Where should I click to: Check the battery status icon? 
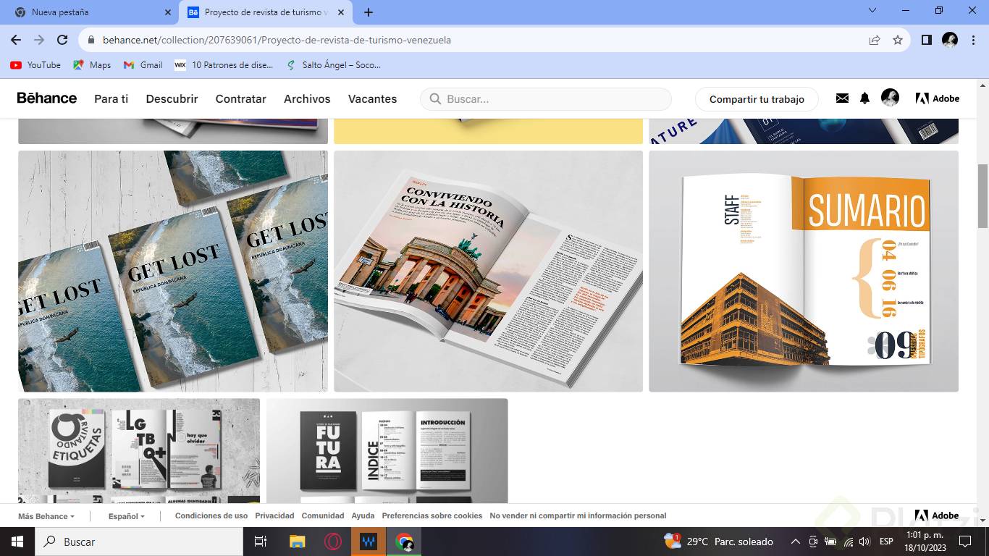[x=830, y=542]
